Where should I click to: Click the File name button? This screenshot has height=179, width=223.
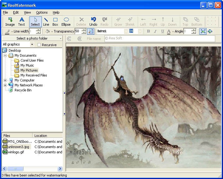coord(94,39)
